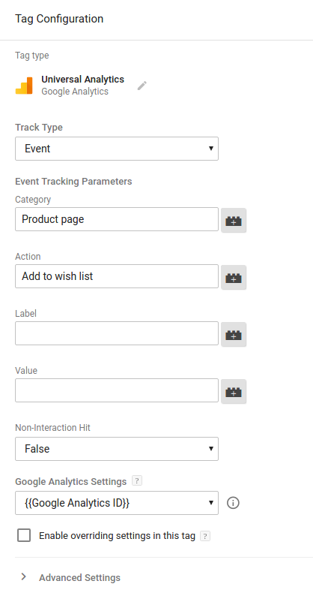313x593 pixels.
Task: Click the help icon next to Google Analytics Settings
Action: coord(137,481)
